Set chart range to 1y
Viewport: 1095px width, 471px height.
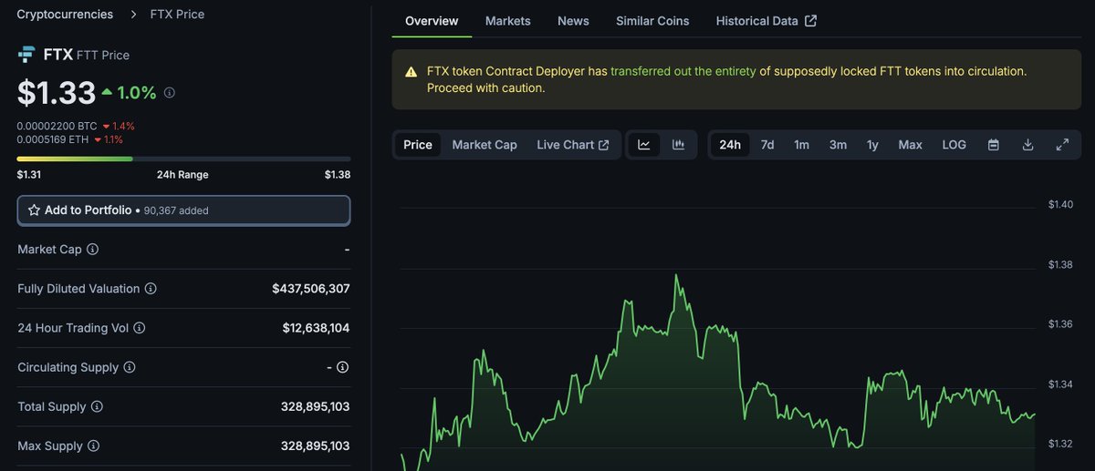872,145
